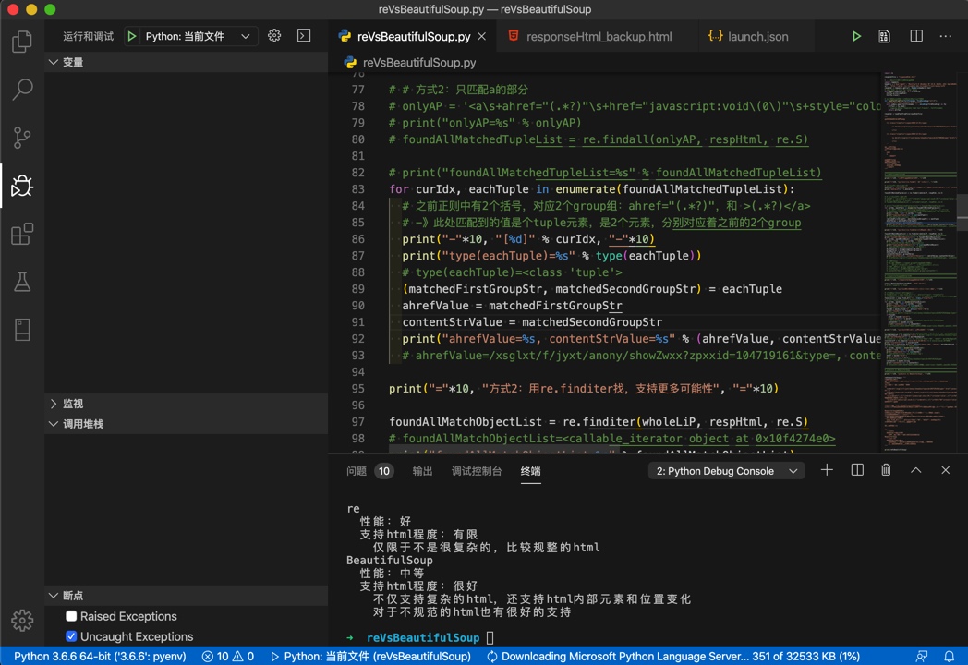Click code line 'contentStrValue = matchedSecondGroupStr'
This screenshot has height=665, width=968.
tap(532, 322)
